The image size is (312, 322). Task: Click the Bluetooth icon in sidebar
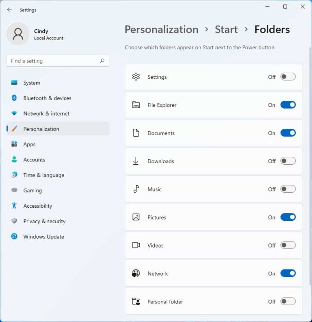coord(14,98)
